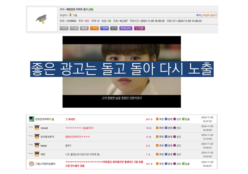248x174 pixels.
Task: Report lesse's comment with 신고 icon
Action: (174, 146)
